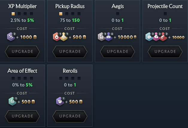Hit Upgrade under Projectile Count

point(165,51)
